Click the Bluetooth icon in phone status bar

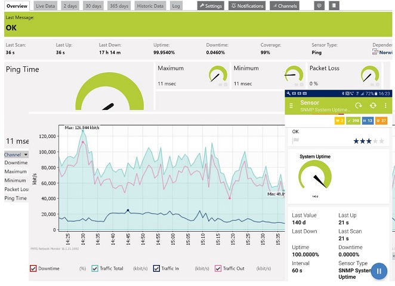[x=343, y=94]
